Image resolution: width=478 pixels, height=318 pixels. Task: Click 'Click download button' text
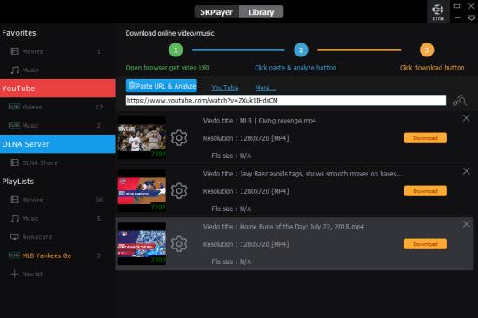point(432,68)
